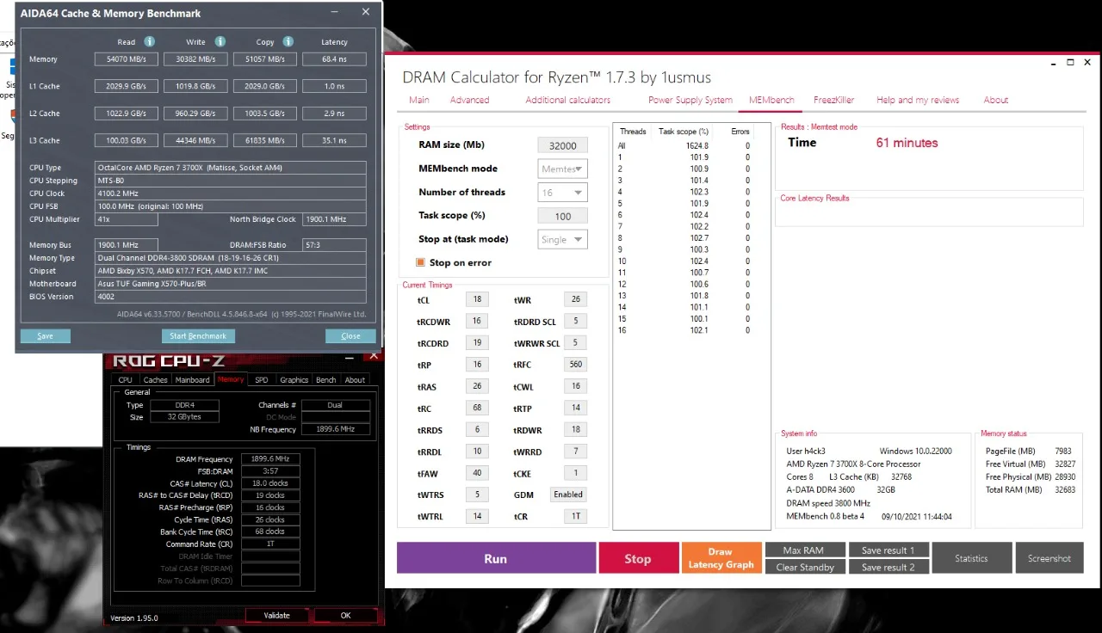
Task: Click Save result 2
Action: pos(888,567)
